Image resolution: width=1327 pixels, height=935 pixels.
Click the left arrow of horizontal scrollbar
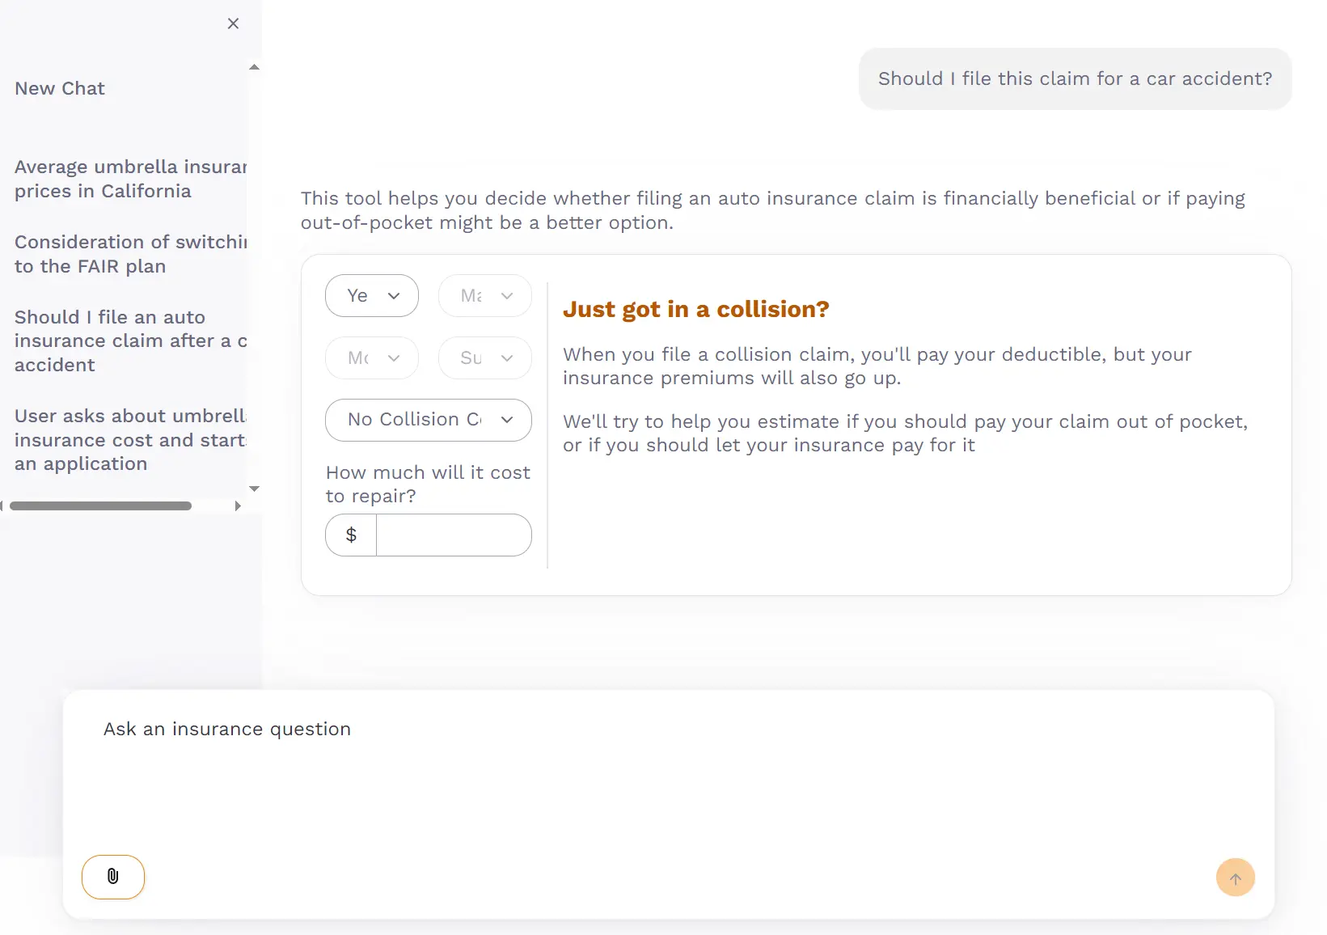(5, 506)
